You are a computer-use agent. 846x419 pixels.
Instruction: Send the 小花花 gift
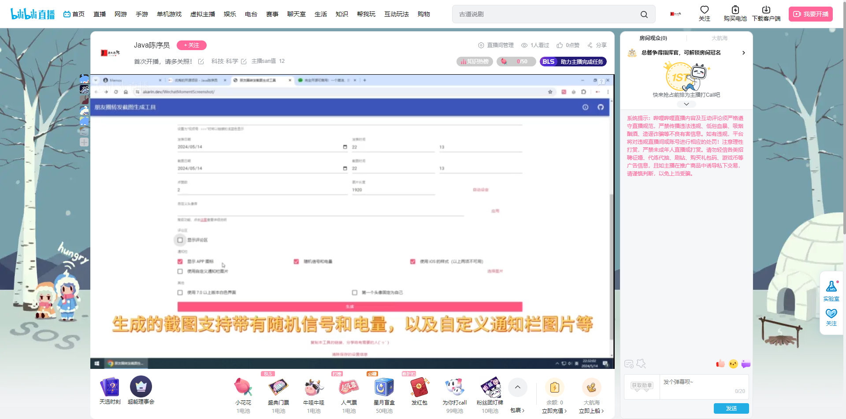click(243, 388)
